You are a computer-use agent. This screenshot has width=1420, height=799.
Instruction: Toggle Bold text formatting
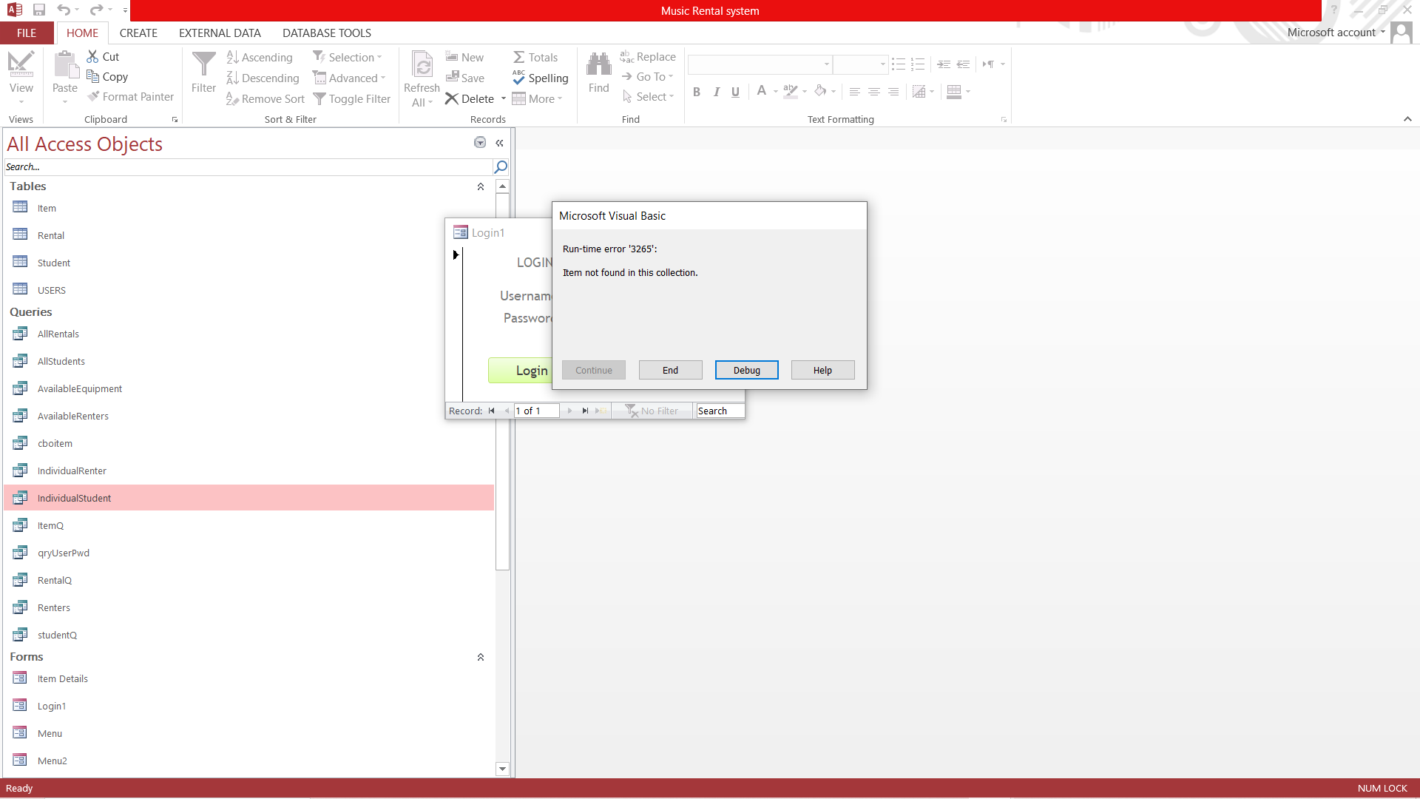[696, 92]
